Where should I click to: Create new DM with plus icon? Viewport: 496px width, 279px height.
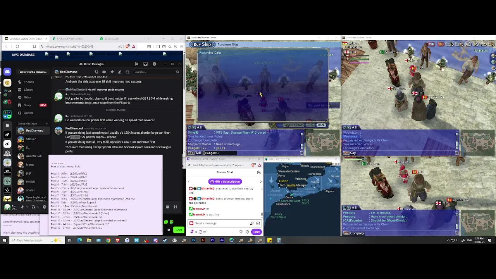click(47, 124)
